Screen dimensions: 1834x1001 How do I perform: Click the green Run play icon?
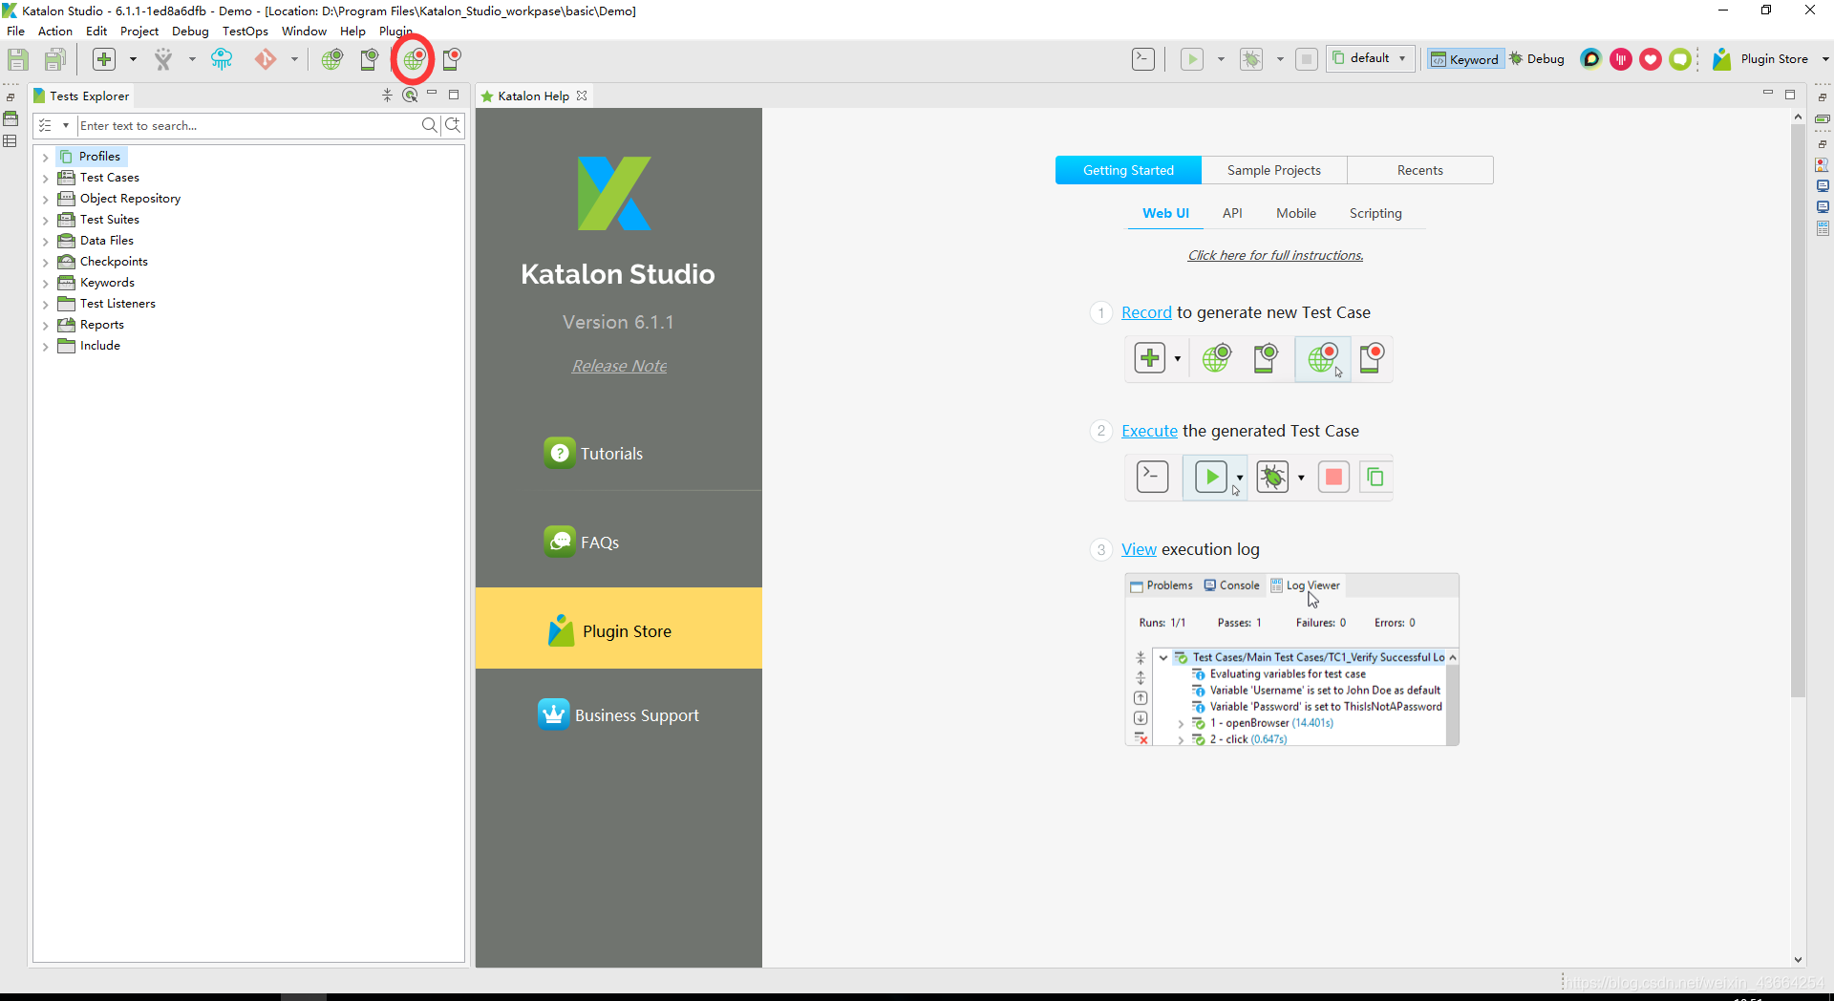point(1192,59)
